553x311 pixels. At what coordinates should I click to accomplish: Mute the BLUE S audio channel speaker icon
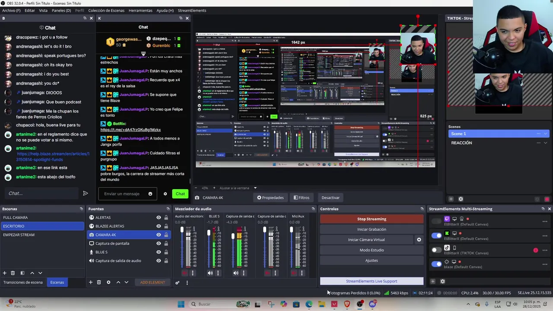[210, 273]
